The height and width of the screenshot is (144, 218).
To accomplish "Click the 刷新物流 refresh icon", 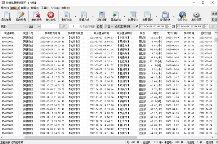I will [67, 15].
